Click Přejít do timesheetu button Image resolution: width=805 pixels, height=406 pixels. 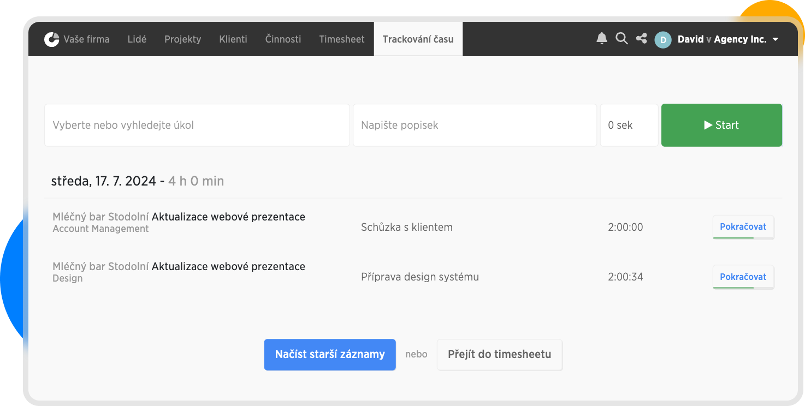(x=499, y=355)
